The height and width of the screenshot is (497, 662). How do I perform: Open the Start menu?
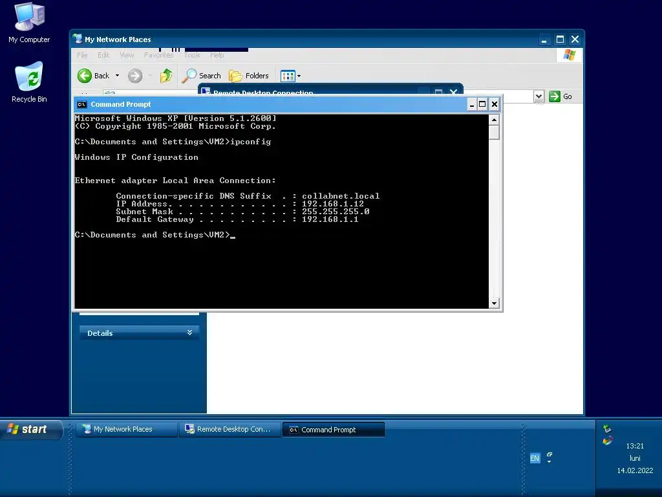(x=30, y=430)
